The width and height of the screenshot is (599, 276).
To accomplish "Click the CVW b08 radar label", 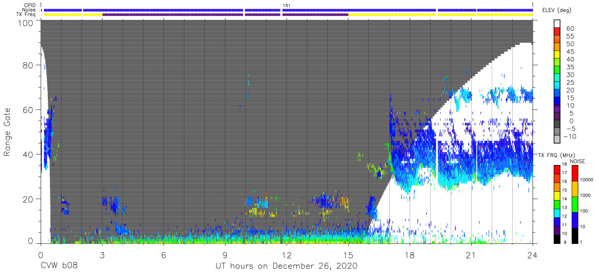I will (59, 266).
